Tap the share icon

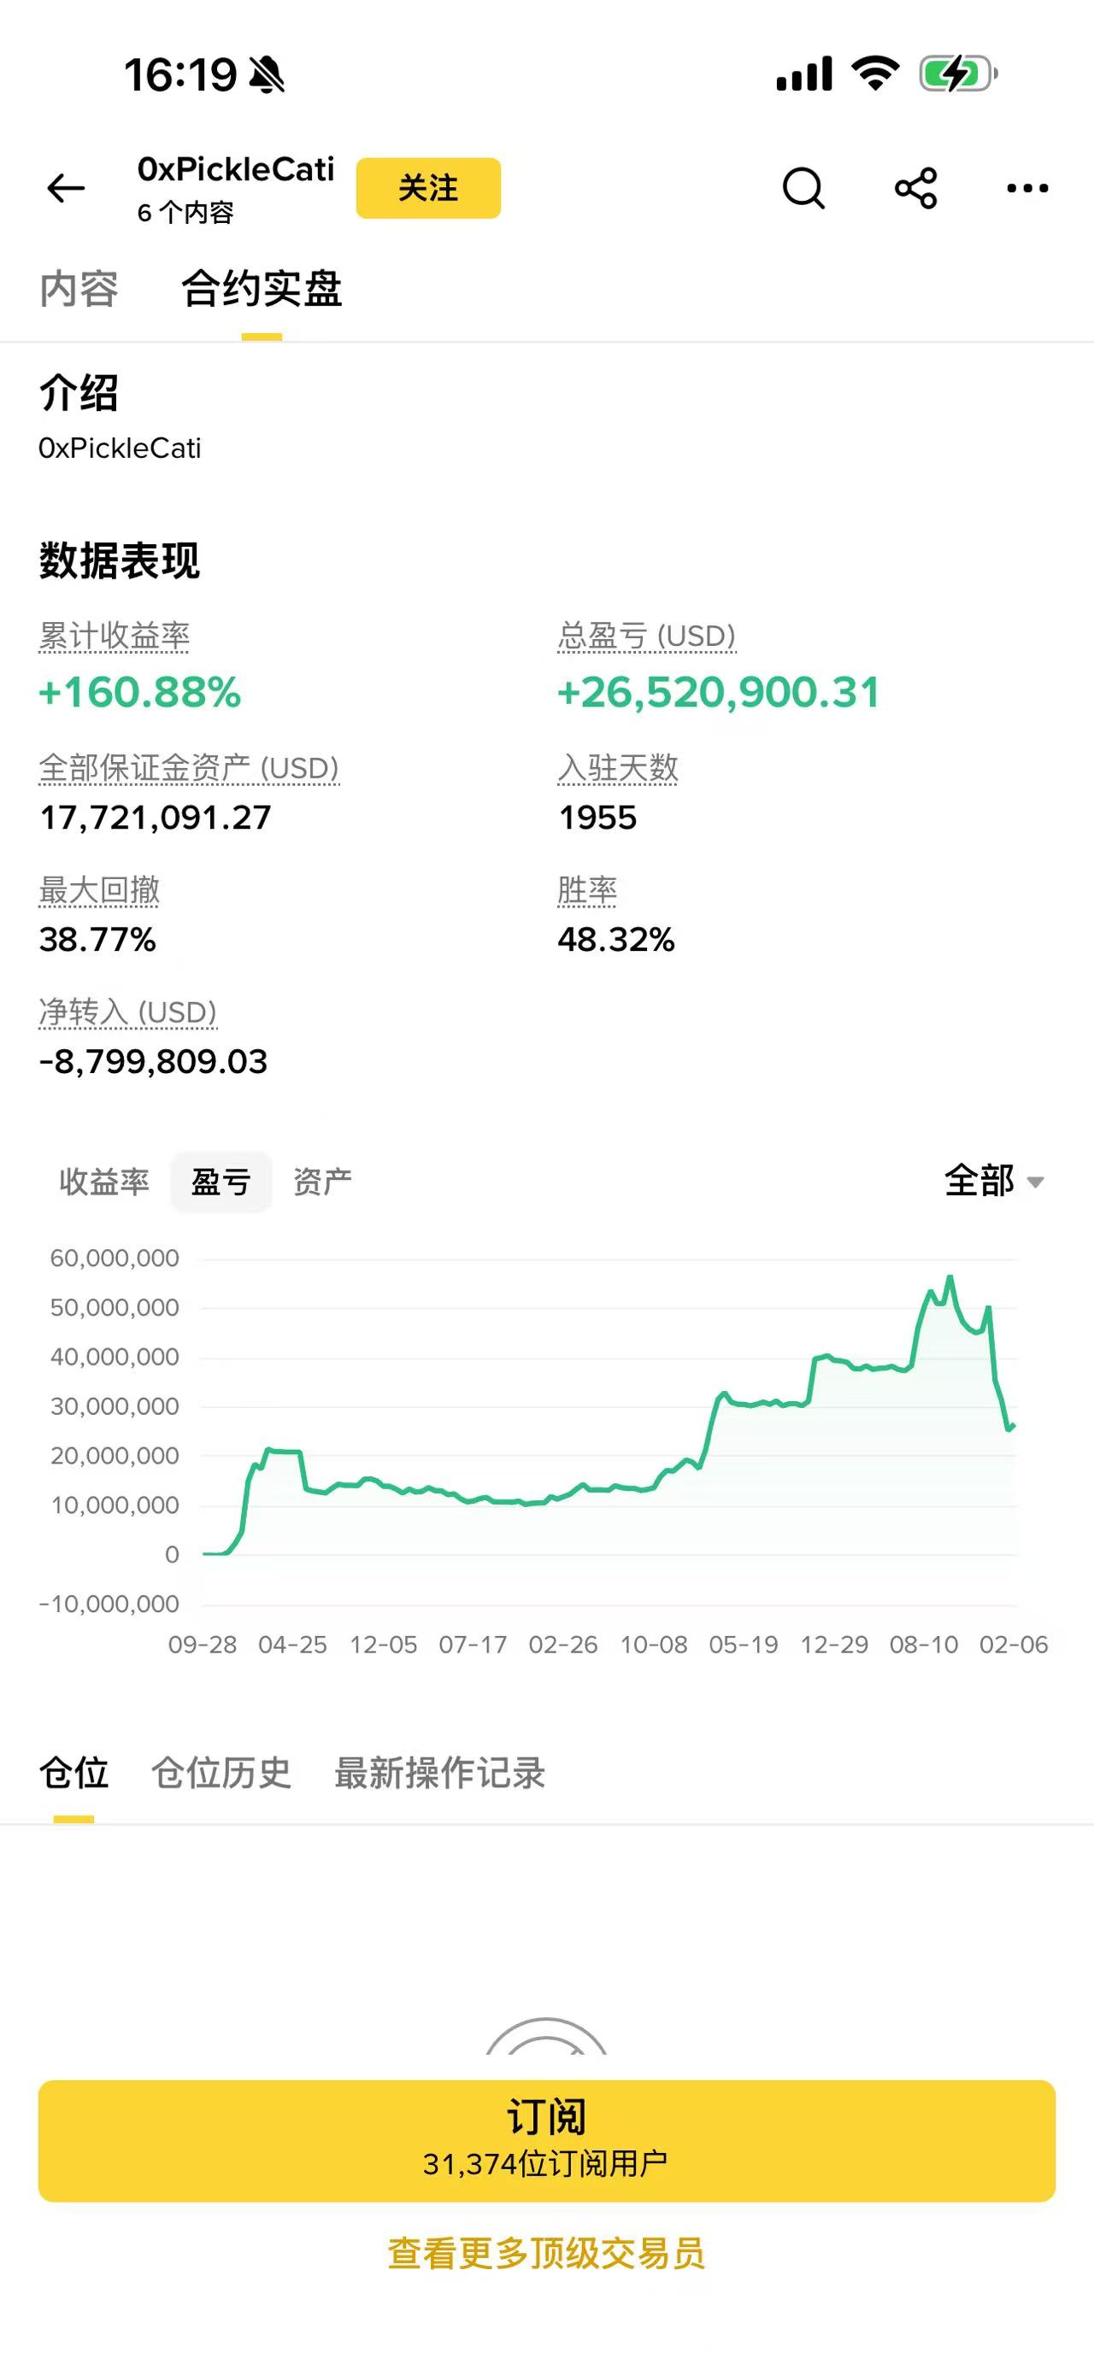point(915,189)
